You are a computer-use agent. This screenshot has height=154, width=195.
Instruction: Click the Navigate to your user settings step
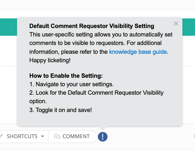click(71, 84)
